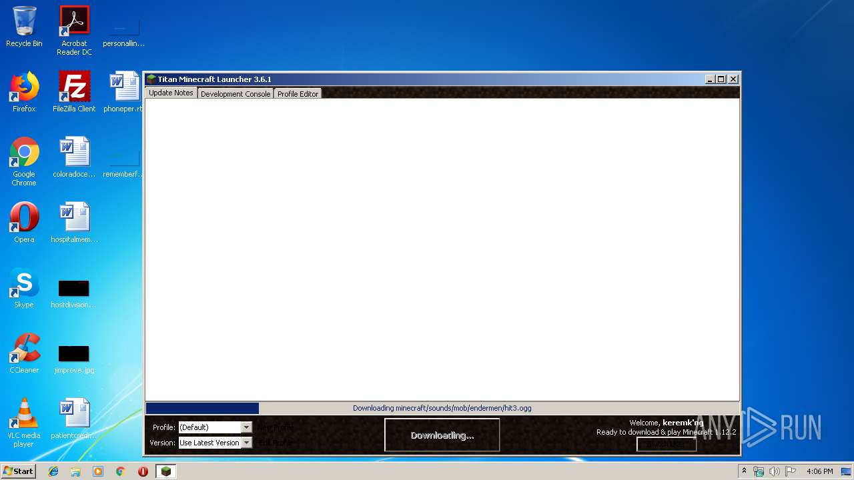
Task: Switch to the Development Console tab
Action: [x=236, y=94]
